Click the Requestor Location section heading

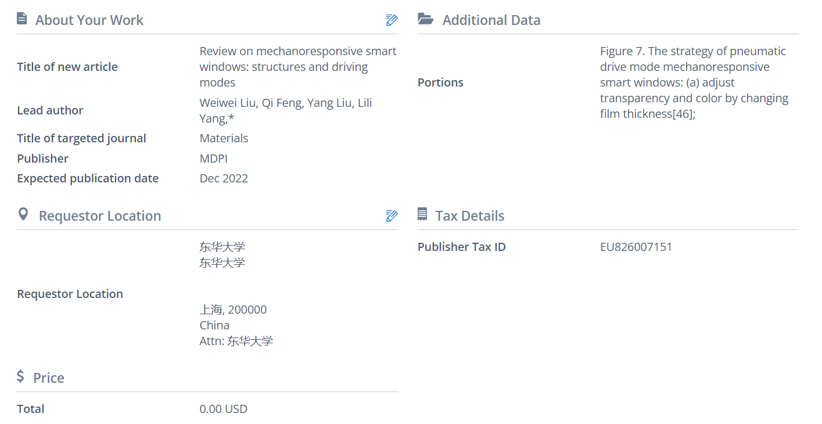point(99,216)
